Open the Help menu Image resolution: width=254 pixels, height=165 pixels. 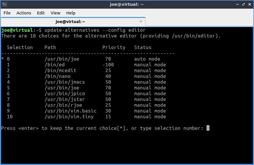(x=71, y=13)
